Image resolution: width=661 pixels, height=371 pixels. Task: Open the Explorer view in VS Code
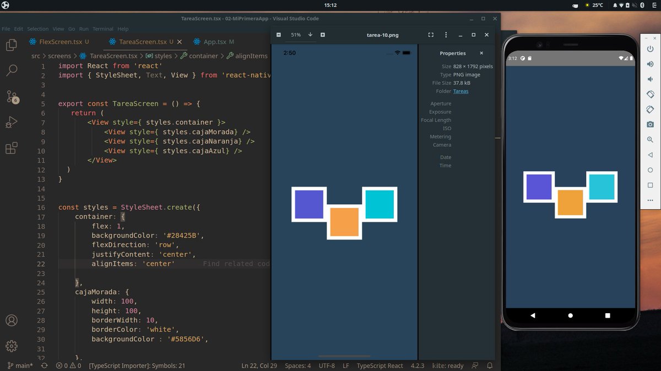point(11,45)
